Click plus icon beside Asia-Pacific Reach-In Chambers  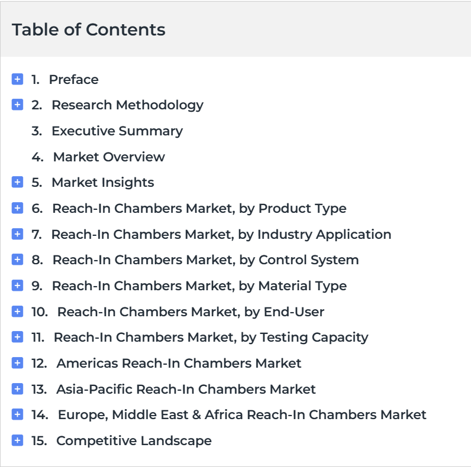[17, 389]
